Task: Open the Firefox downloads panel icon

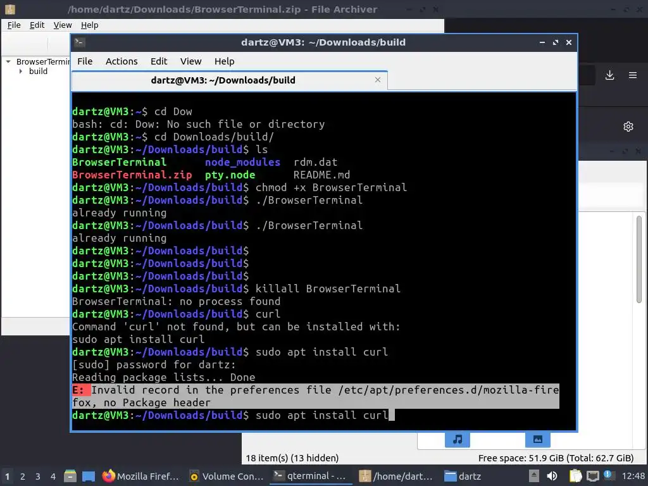Action: click(x=609, y=75)
